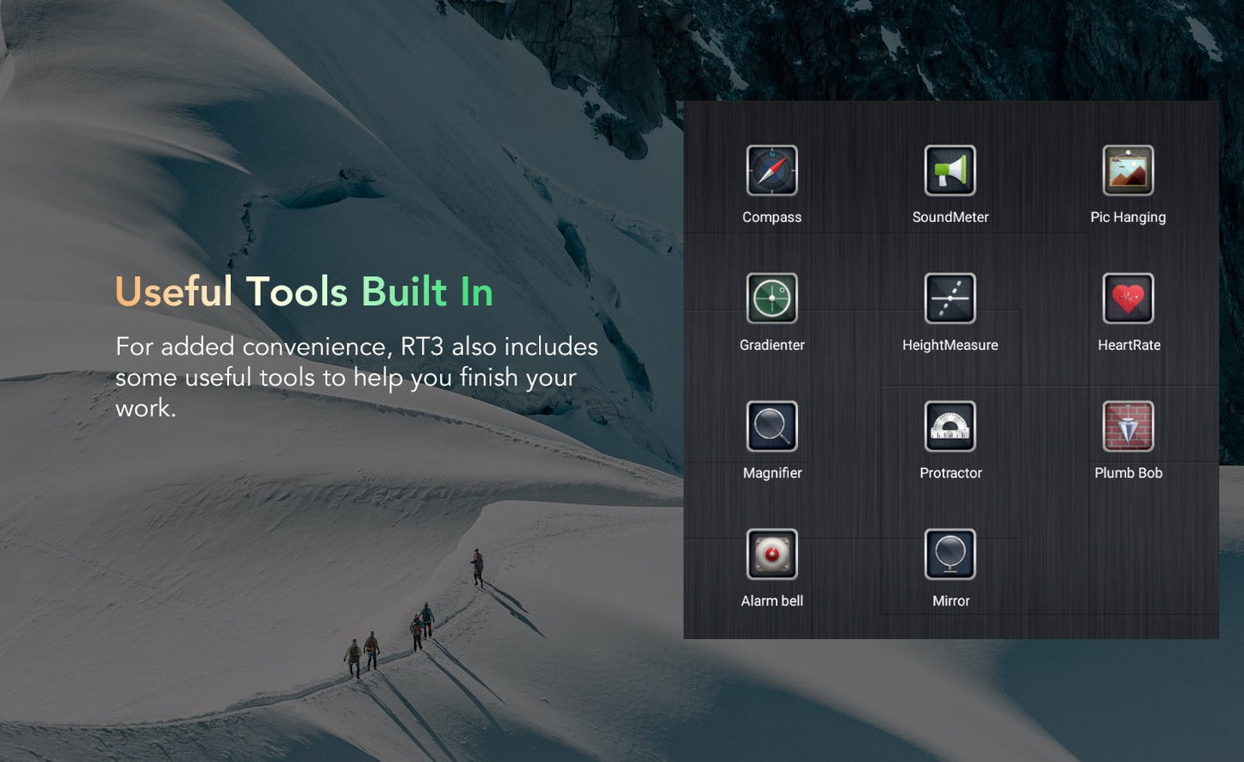This screenshot has height=762, width=1244.
Task: Launch the Protractor tool icon
Action: tap(950, 427)
